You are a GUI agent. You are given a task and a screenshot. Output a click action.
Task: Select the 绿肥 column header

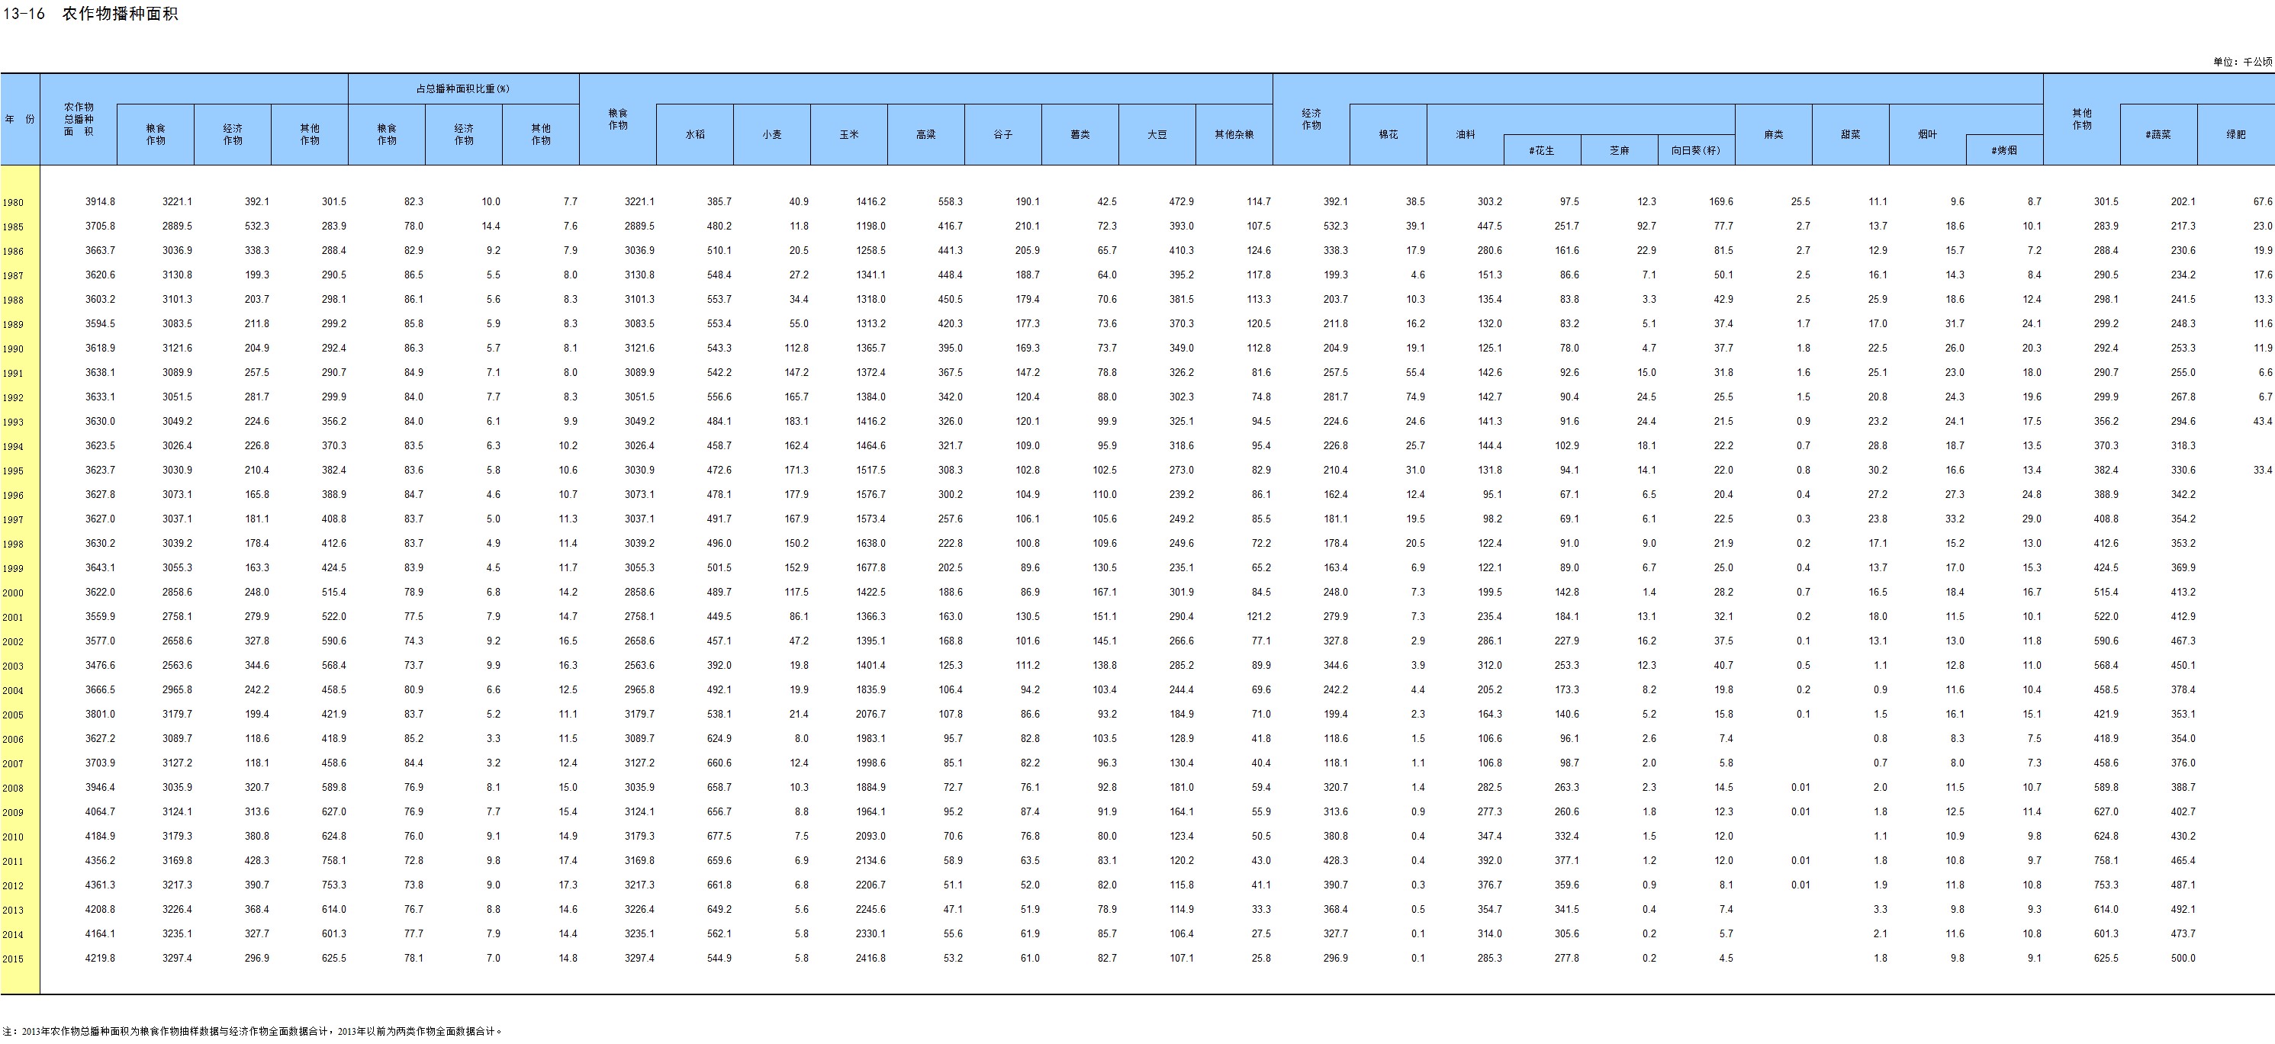pyautogui.click(x=2235, y=134)
